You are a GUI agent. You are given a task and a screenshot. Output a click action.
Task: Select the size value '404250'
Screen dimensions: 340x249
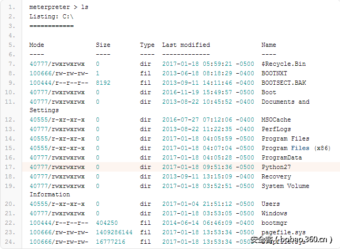coord(107,223)
